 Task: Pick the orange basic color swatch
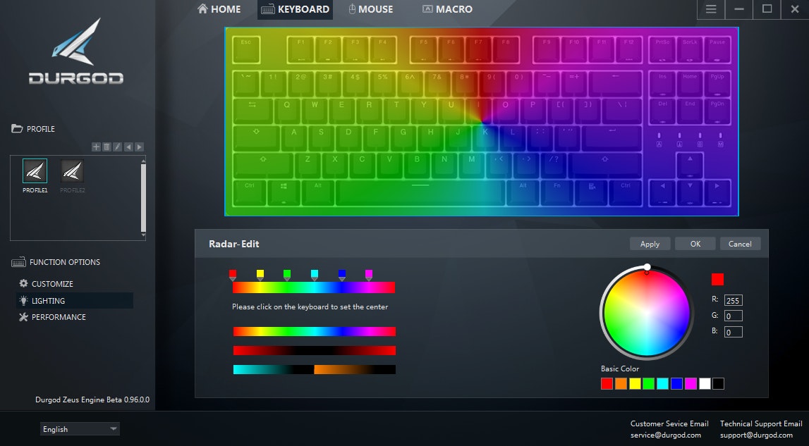click(621, 384)
